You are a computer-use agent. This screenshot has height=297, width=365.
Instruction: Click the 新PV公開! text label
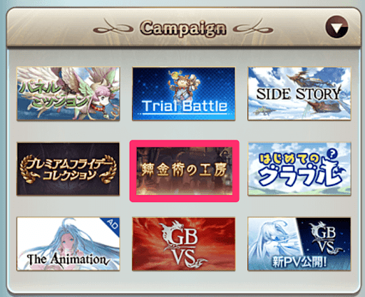pos(299,262)
